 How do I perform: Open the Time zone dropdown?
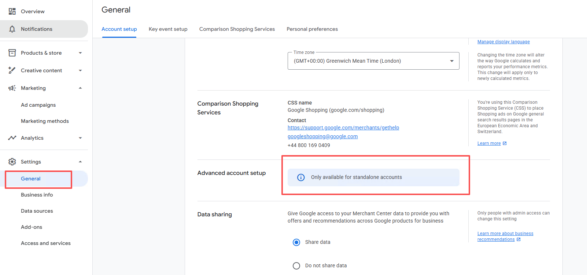[x=373, y=61]
